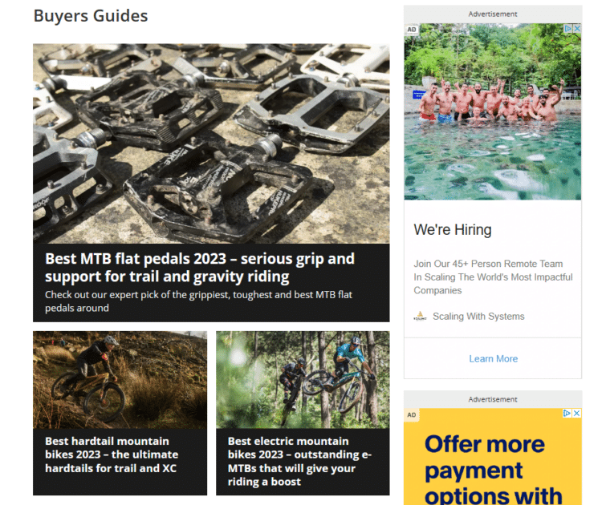The height and width of the screenshot is (505, 602).
Task: Click flat pedals article description text
Action: click(x=198, y=301)
